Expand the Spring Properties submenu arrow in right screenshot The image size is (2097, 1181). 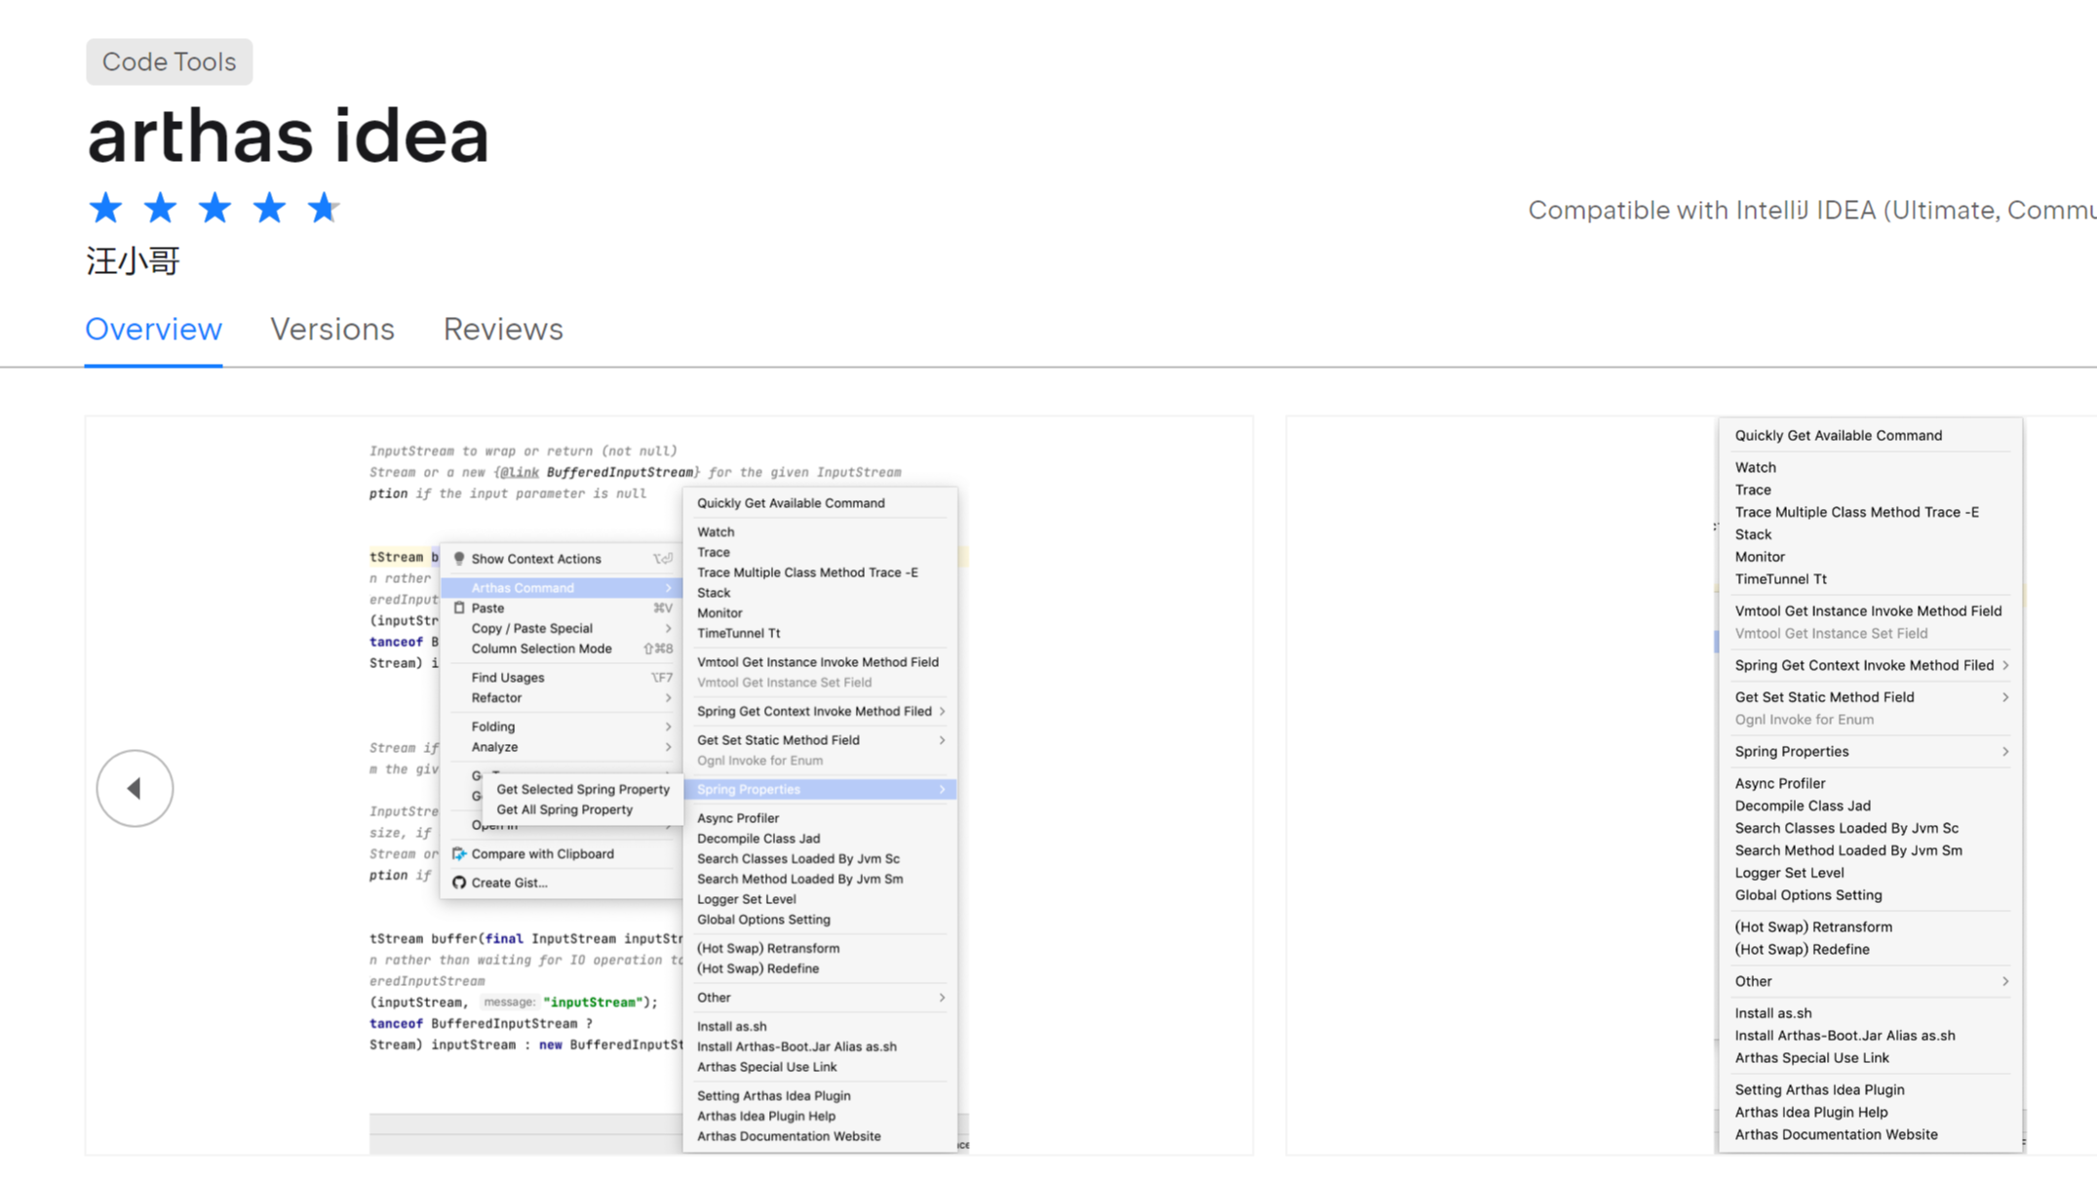click(x=2004, y=752)
